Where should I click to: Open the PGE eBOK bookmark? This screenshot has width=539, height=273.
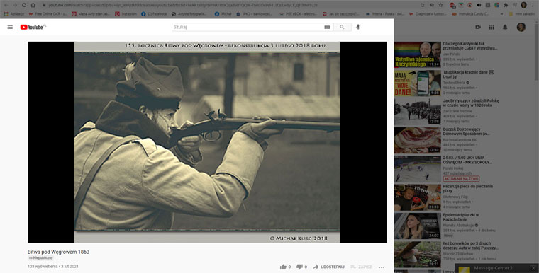[x=298, y=14]
